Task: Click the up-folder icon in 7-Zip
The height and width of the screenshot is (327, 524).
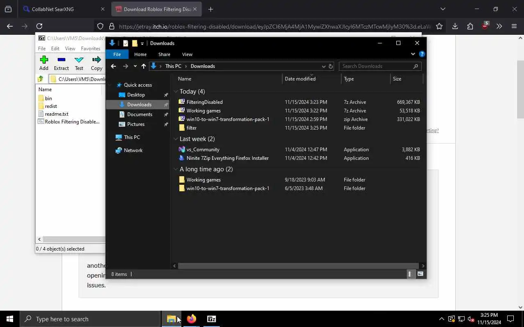Action: pos(41,79)
